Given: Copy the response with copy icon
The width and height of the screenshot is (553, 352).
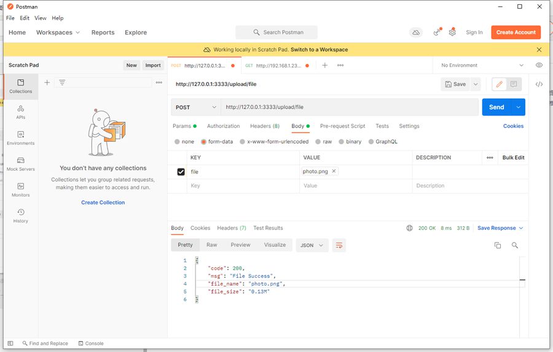Looking at the screenshot, I should point(498,245).
